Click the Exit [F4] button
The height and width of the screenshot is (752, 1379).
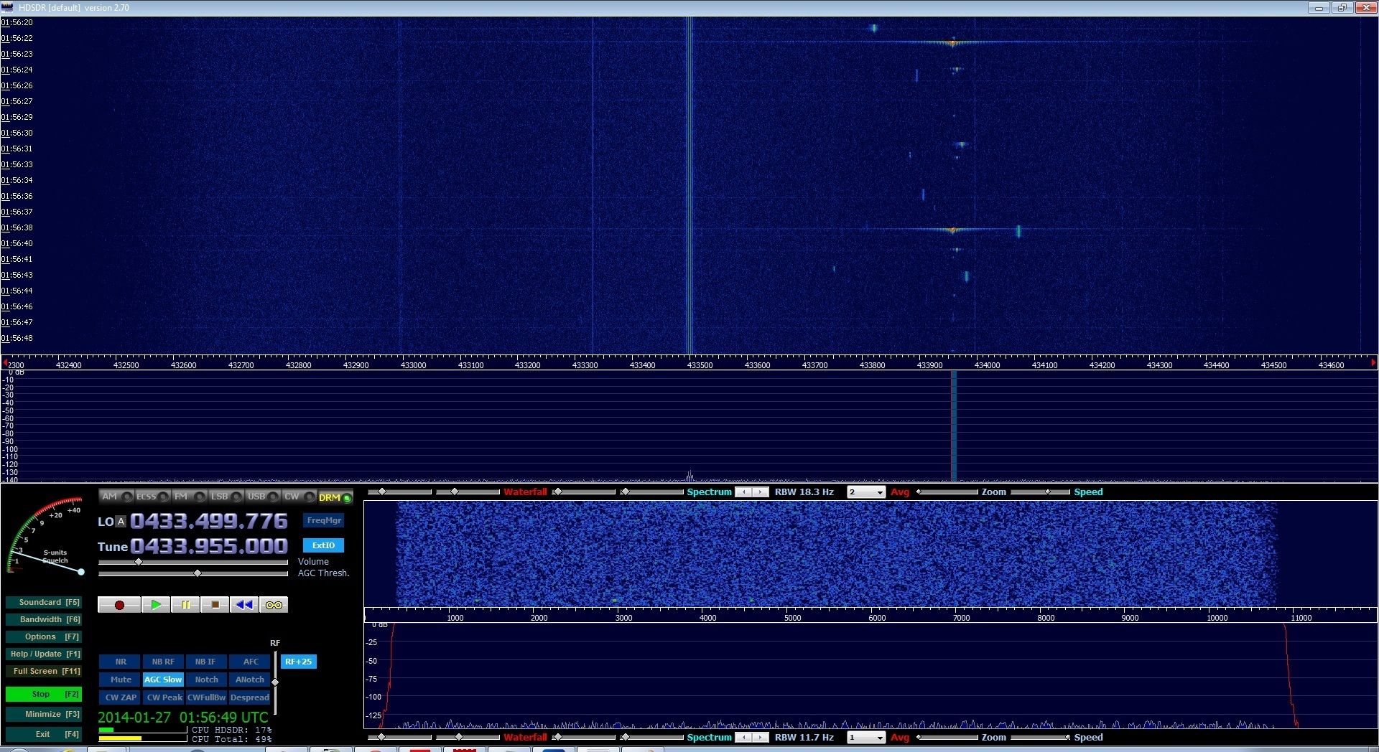pos(44,735)
